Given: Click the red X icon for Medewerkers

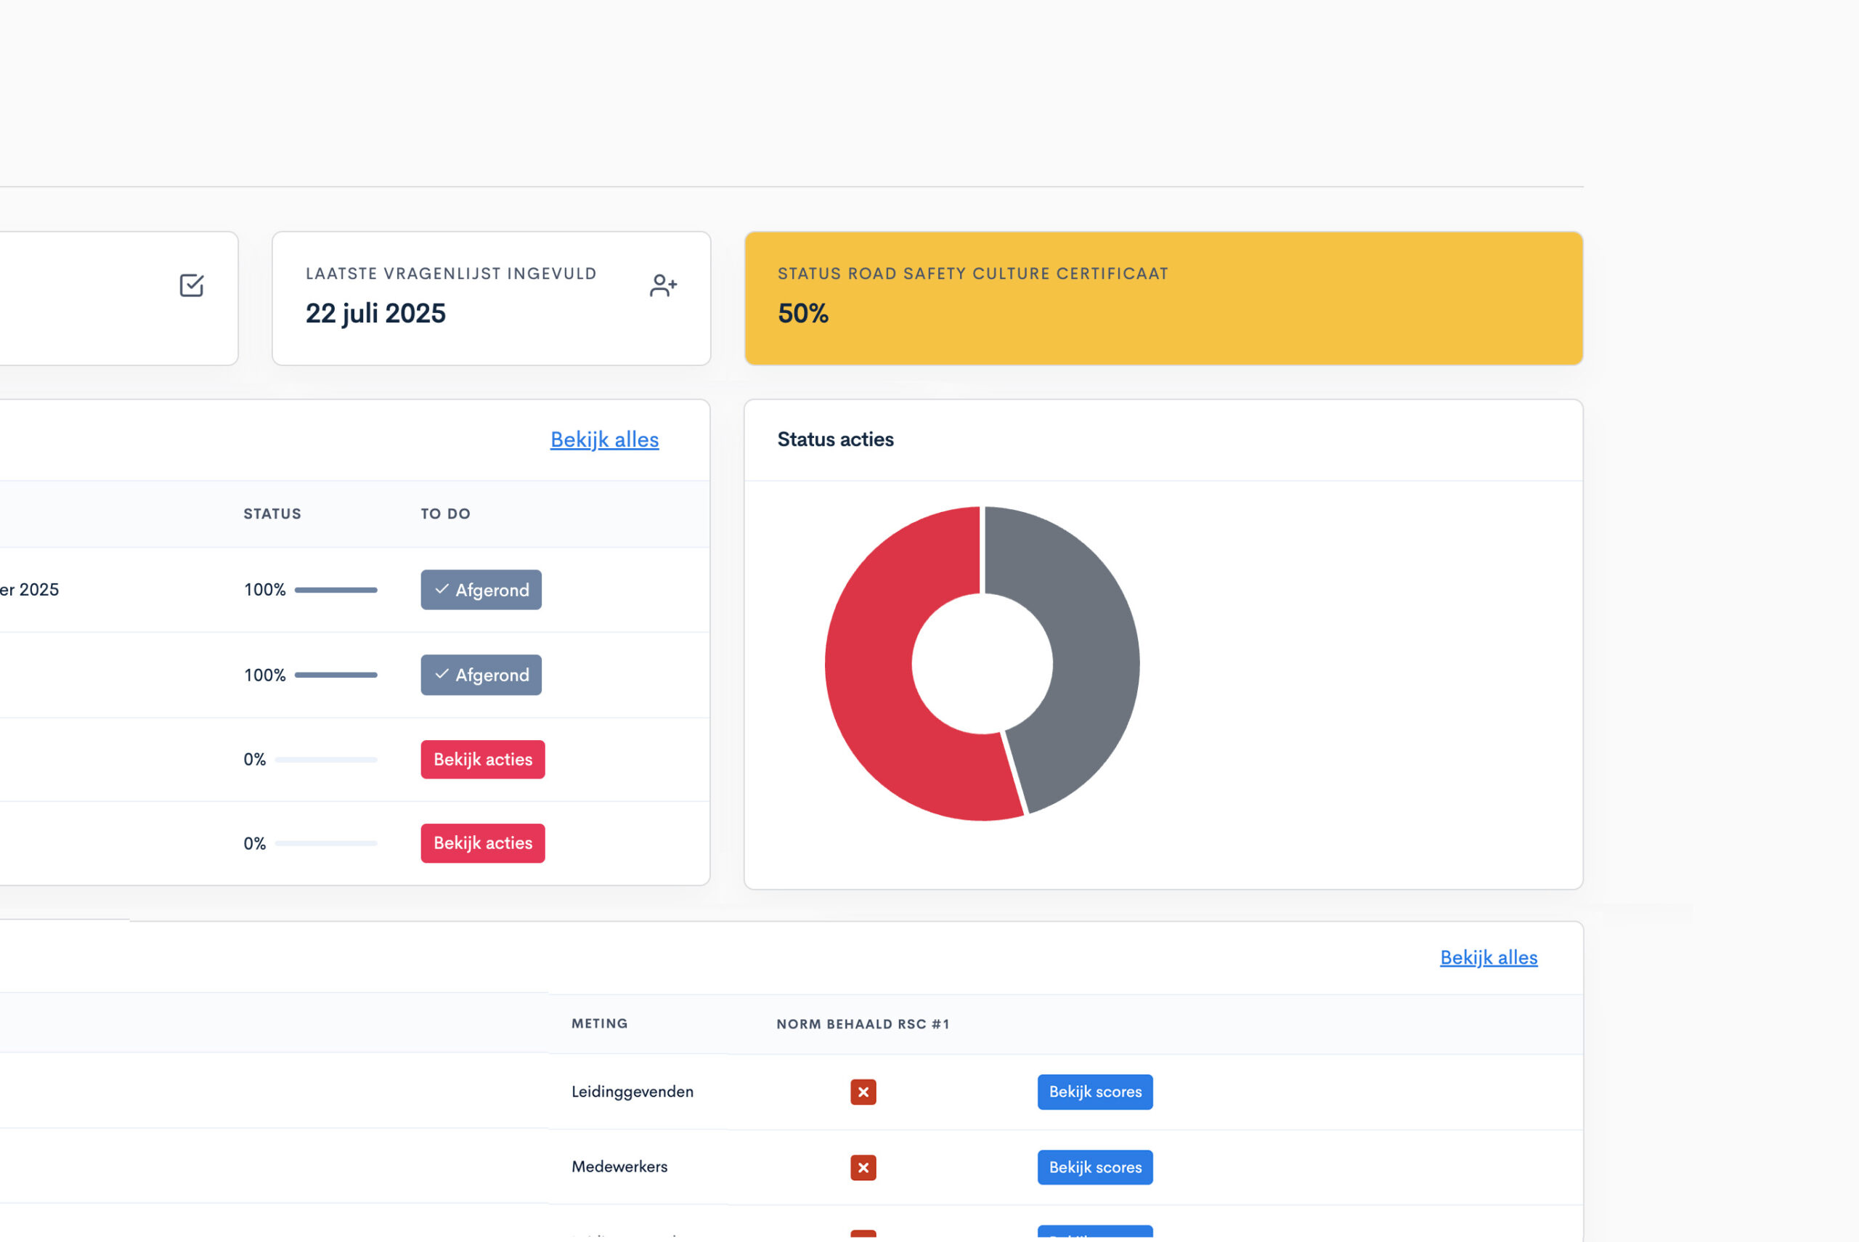Looking at the screenshot, I should (863, 1166).
